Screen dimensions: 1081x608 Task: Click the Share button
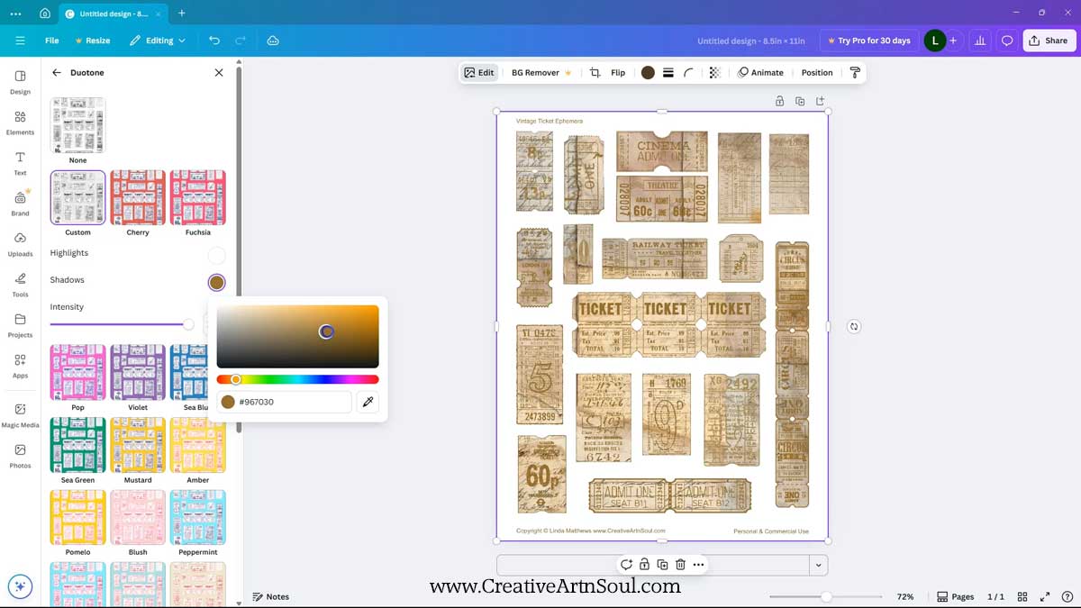[x=1049, y=41]
